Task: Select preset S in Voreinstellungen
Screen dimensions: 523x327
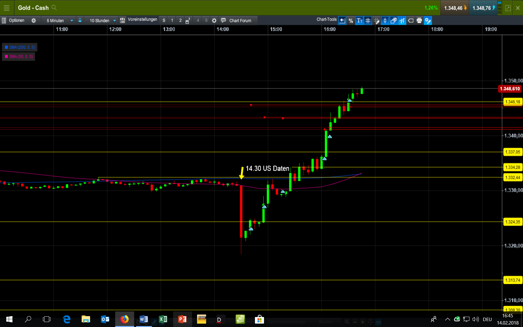Action: (x=164, y=21)
